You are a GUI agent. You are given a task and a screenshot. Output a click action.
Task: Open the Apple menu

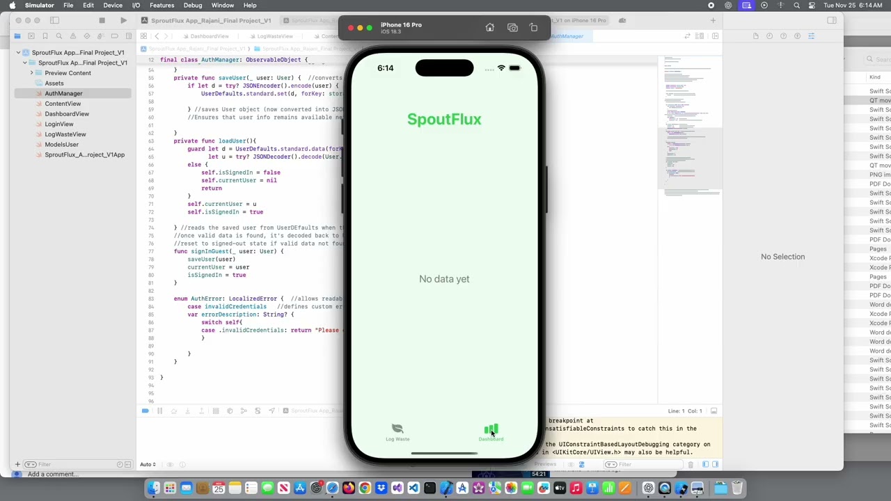pos(12,6)
